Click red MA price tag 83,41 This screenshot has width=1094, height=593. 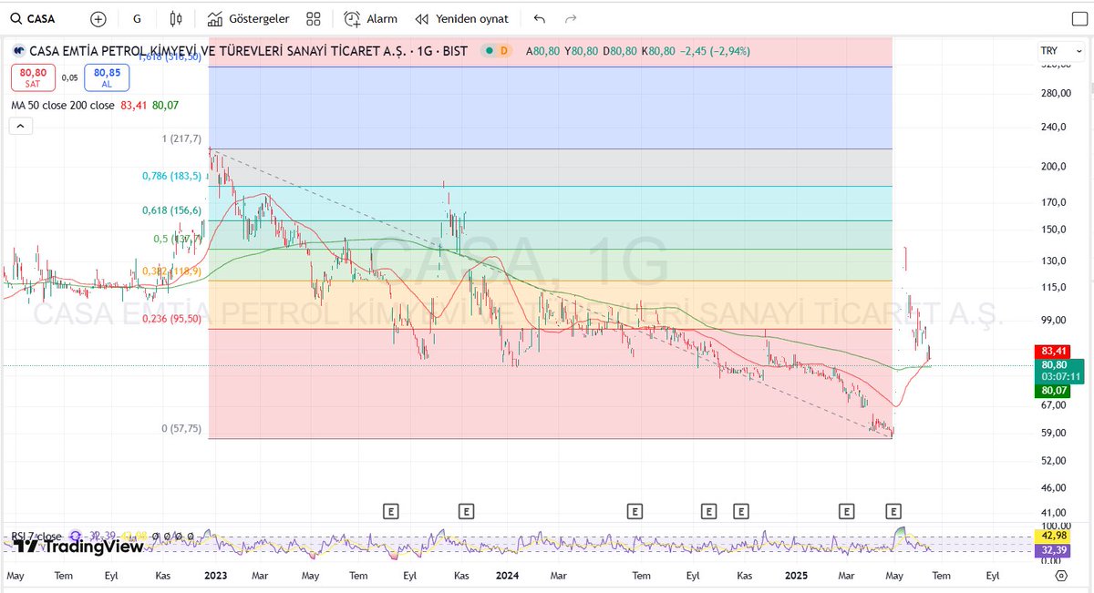pos(1052,352)
